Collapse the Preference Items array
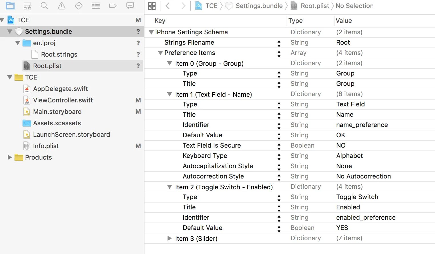The height and width of the screenshot is (254, 435). [x=160, y=53]
